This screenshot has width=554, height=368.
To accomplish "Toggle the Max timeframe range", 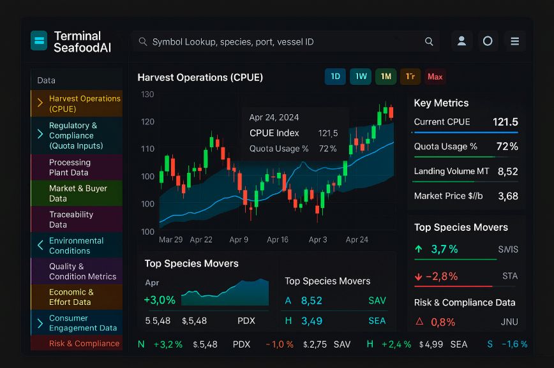I will [435, 77].
